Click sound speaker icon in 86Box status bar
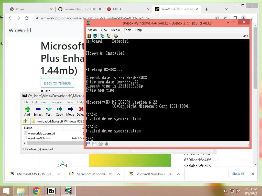The width and height of the screenshot is (262, 196). tap(106, 144)
